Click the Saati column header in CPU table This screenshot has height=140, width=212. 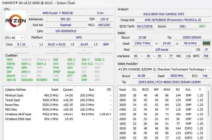pos(55,90)
